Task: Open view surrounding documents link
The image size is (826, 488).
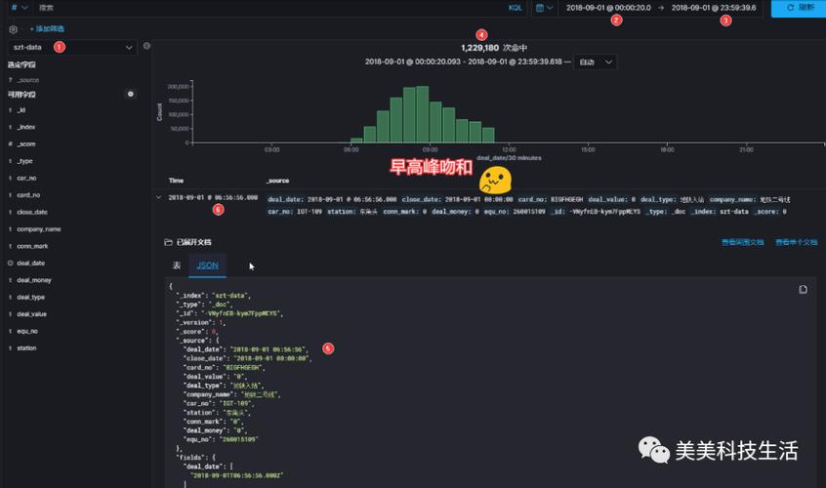Action: [743, 242]
